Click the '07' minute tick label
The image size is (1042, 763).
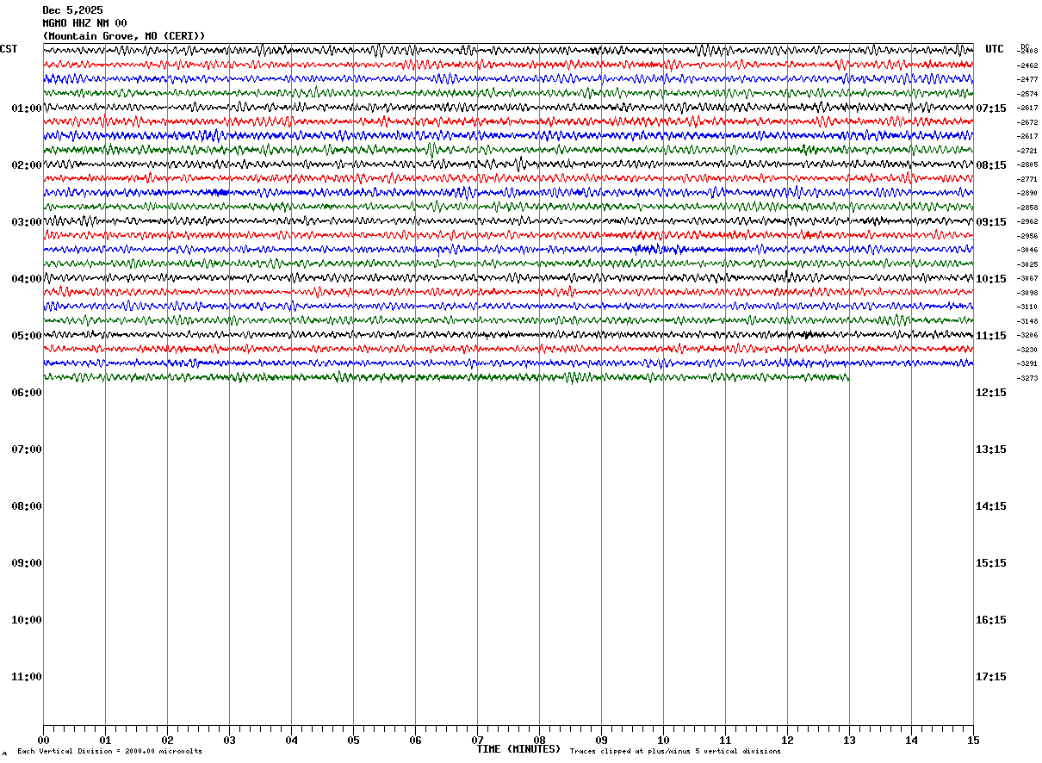[477, 741]
